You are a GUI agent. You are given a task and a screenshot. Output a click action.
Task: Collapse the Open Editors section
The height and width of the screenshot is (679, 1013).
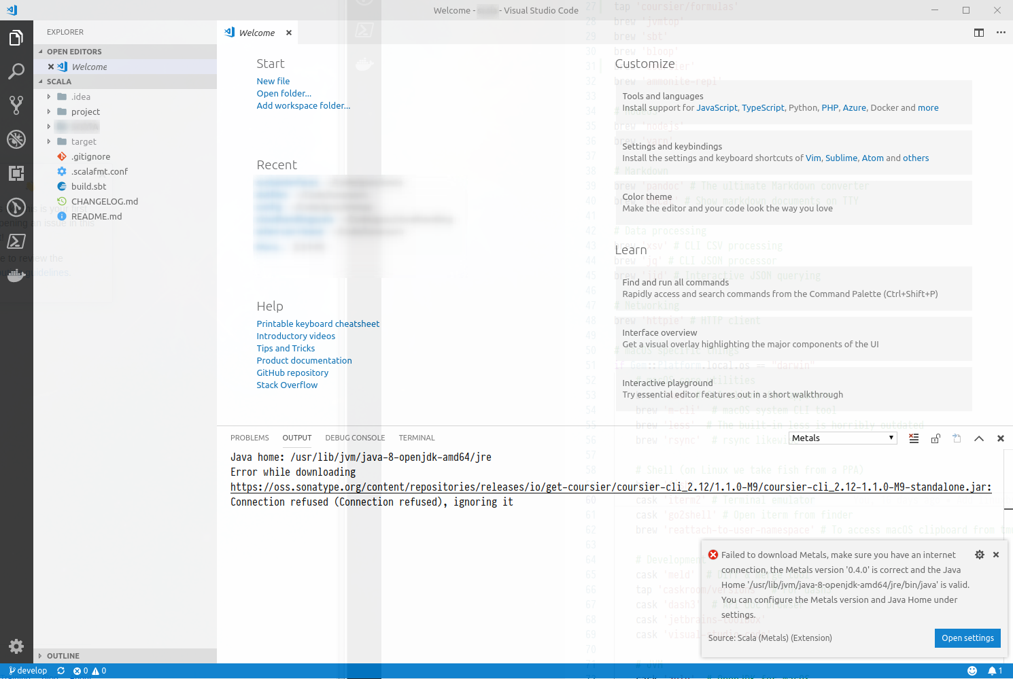(x=125, y=52)
